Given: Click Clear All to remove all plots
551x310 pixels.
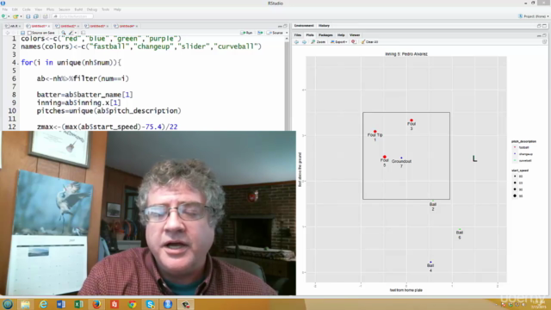Looking at the screenshot, I should [369, 42].
